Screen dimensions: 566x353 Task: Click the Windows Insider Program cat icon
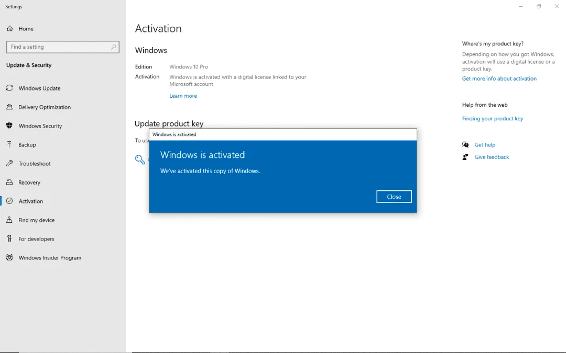(x=10, y=257)
